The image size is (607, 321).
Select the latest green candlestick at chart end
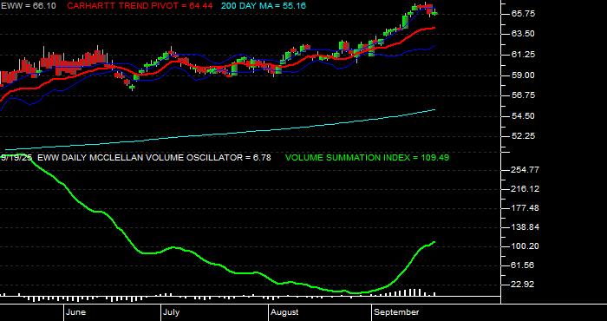click(434, 14)
